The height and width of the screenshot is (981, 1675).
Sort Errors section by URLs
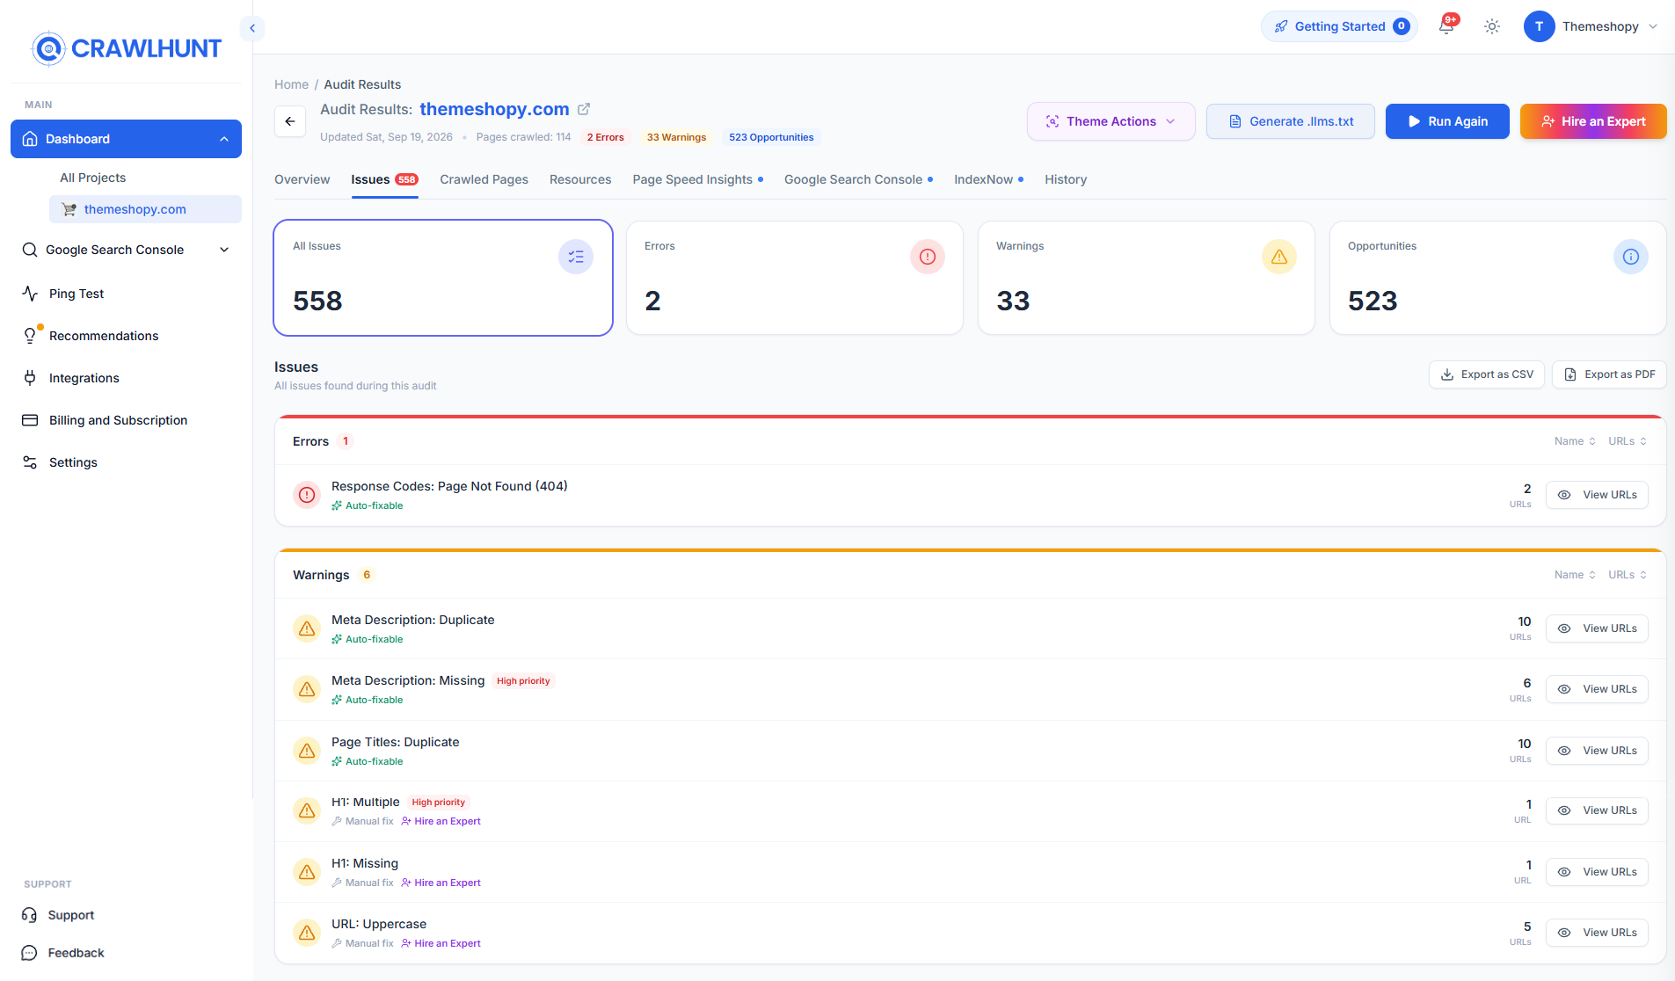point(1628,441)
